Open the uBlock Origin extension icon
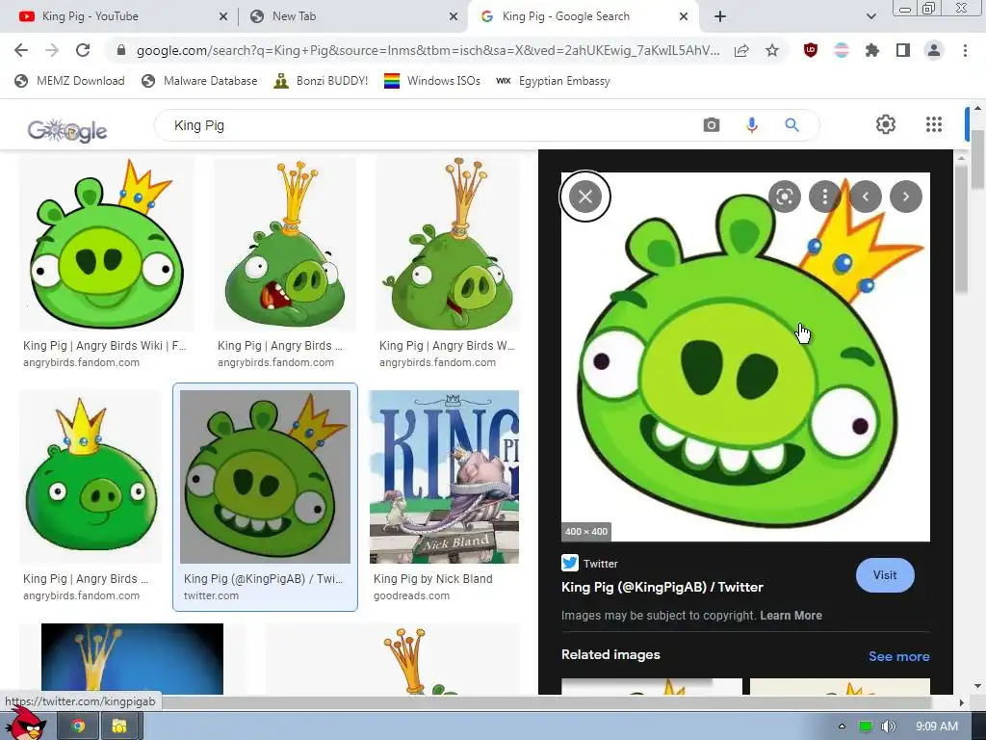The width and height of the screenshot is (986, 740). coord(811,50)
